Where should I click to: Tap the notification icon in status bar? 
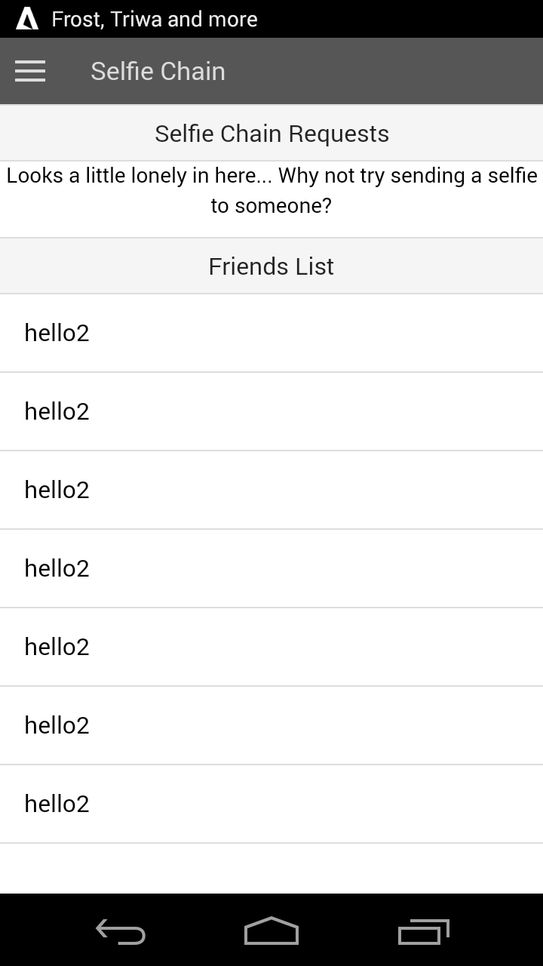click(27, 19)
